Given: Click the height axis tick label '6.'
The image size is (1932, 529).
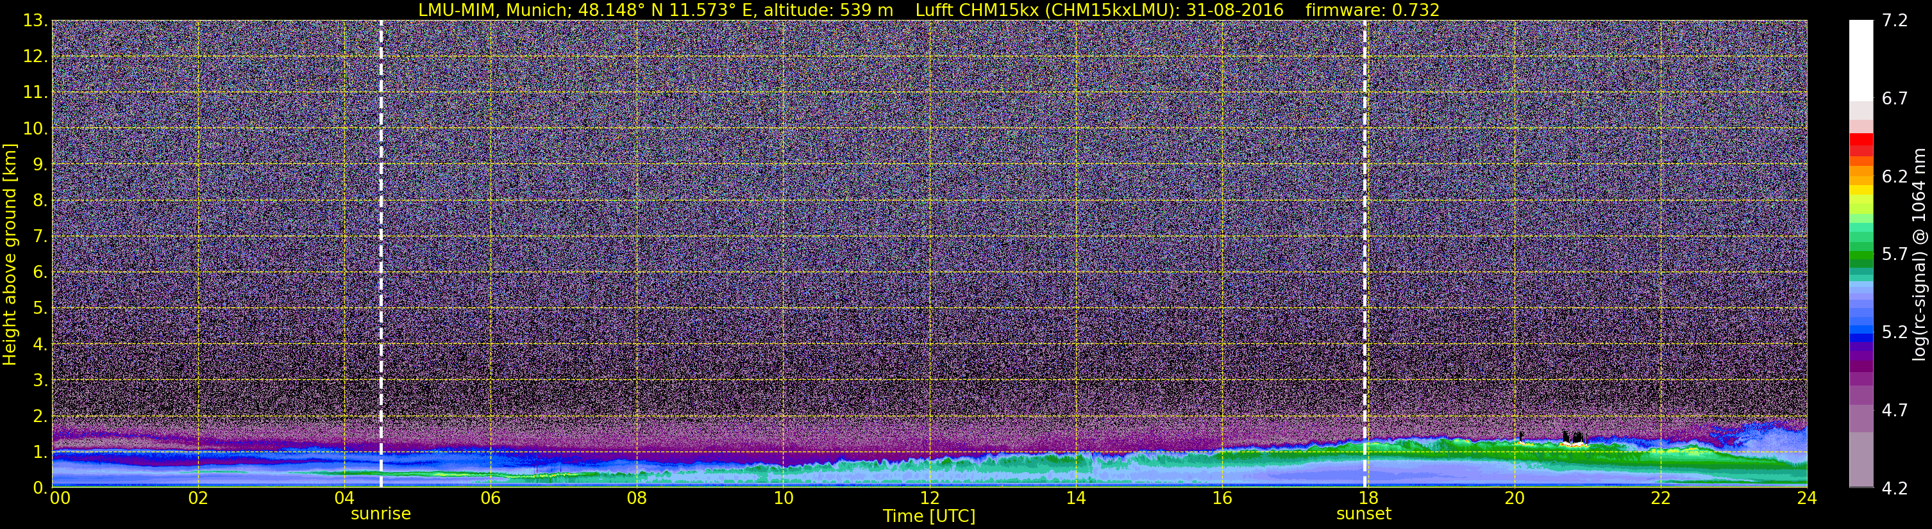Looking at the screenshot, I should [x=40, y=272].
